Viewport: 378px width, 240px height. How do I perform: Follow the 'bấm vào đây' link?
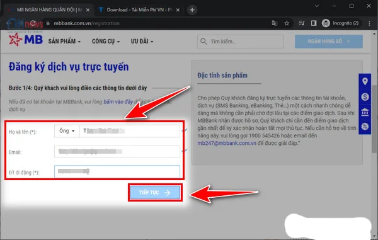coord(118,101)
